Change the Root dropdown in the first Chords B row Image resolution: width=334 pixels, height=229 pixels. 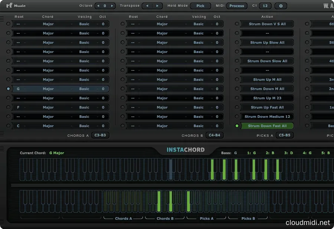134,24
